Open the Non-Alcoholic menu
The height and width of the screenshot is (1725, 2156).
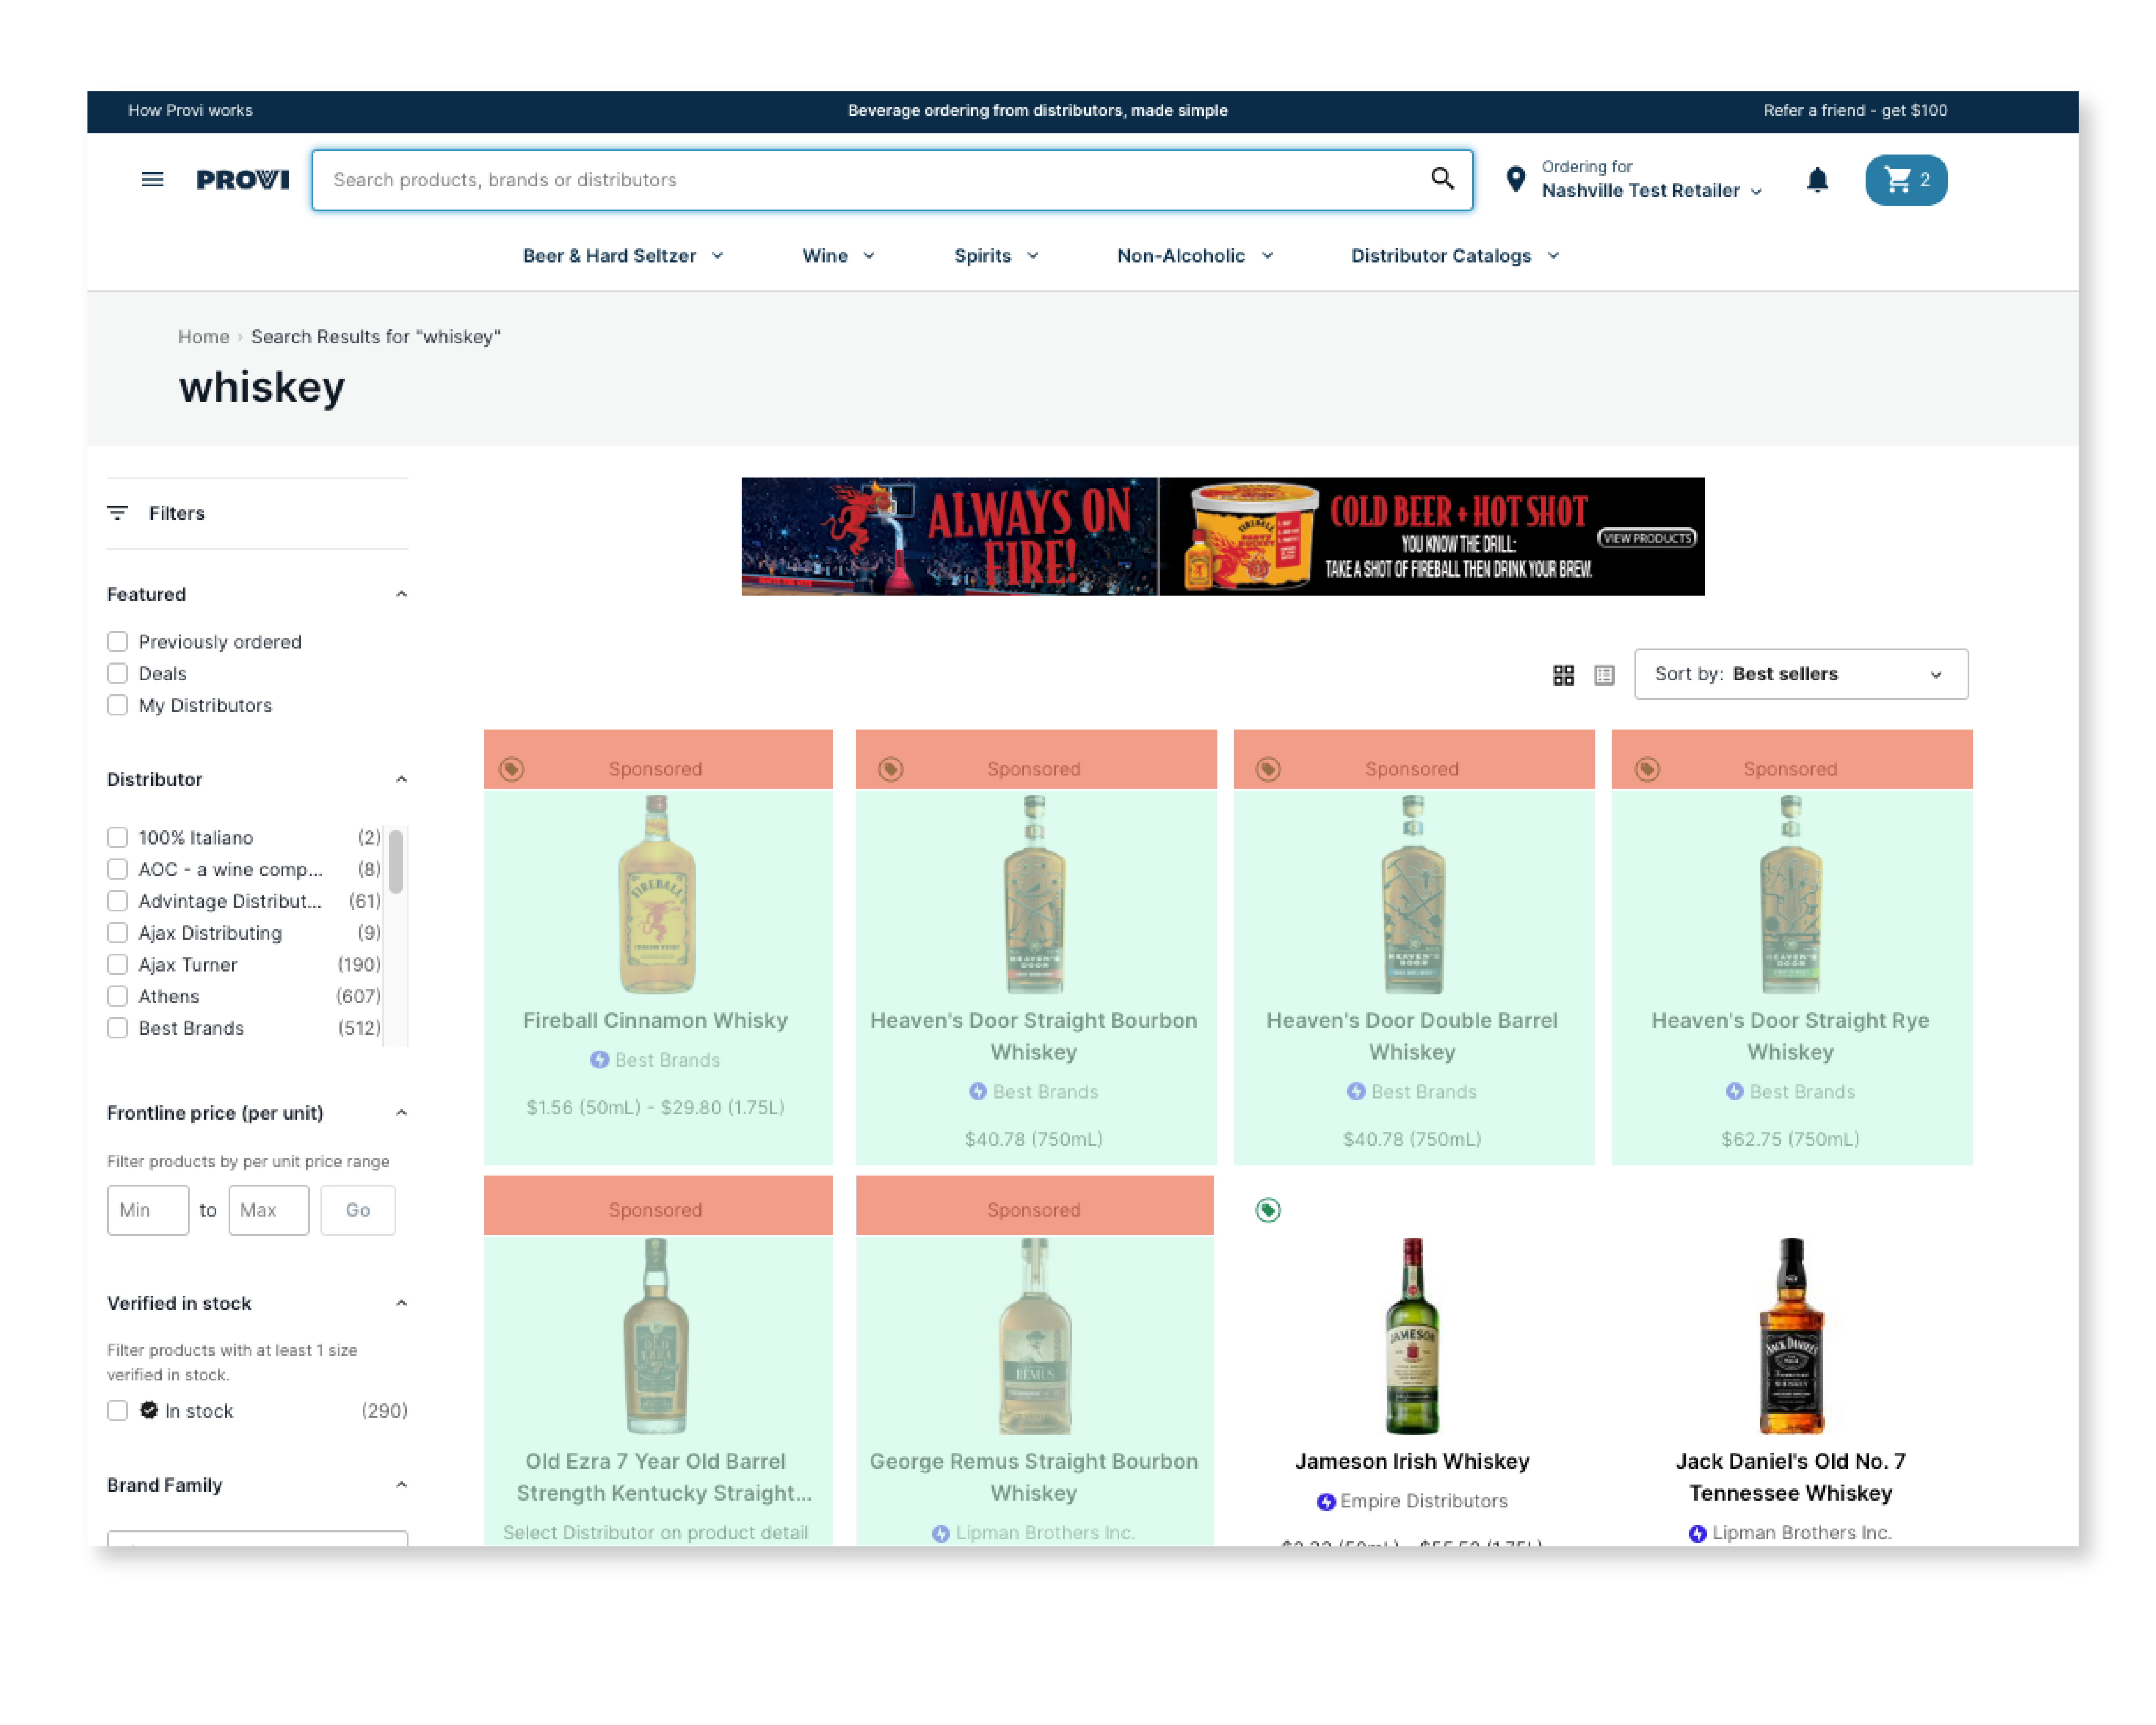1195,256
